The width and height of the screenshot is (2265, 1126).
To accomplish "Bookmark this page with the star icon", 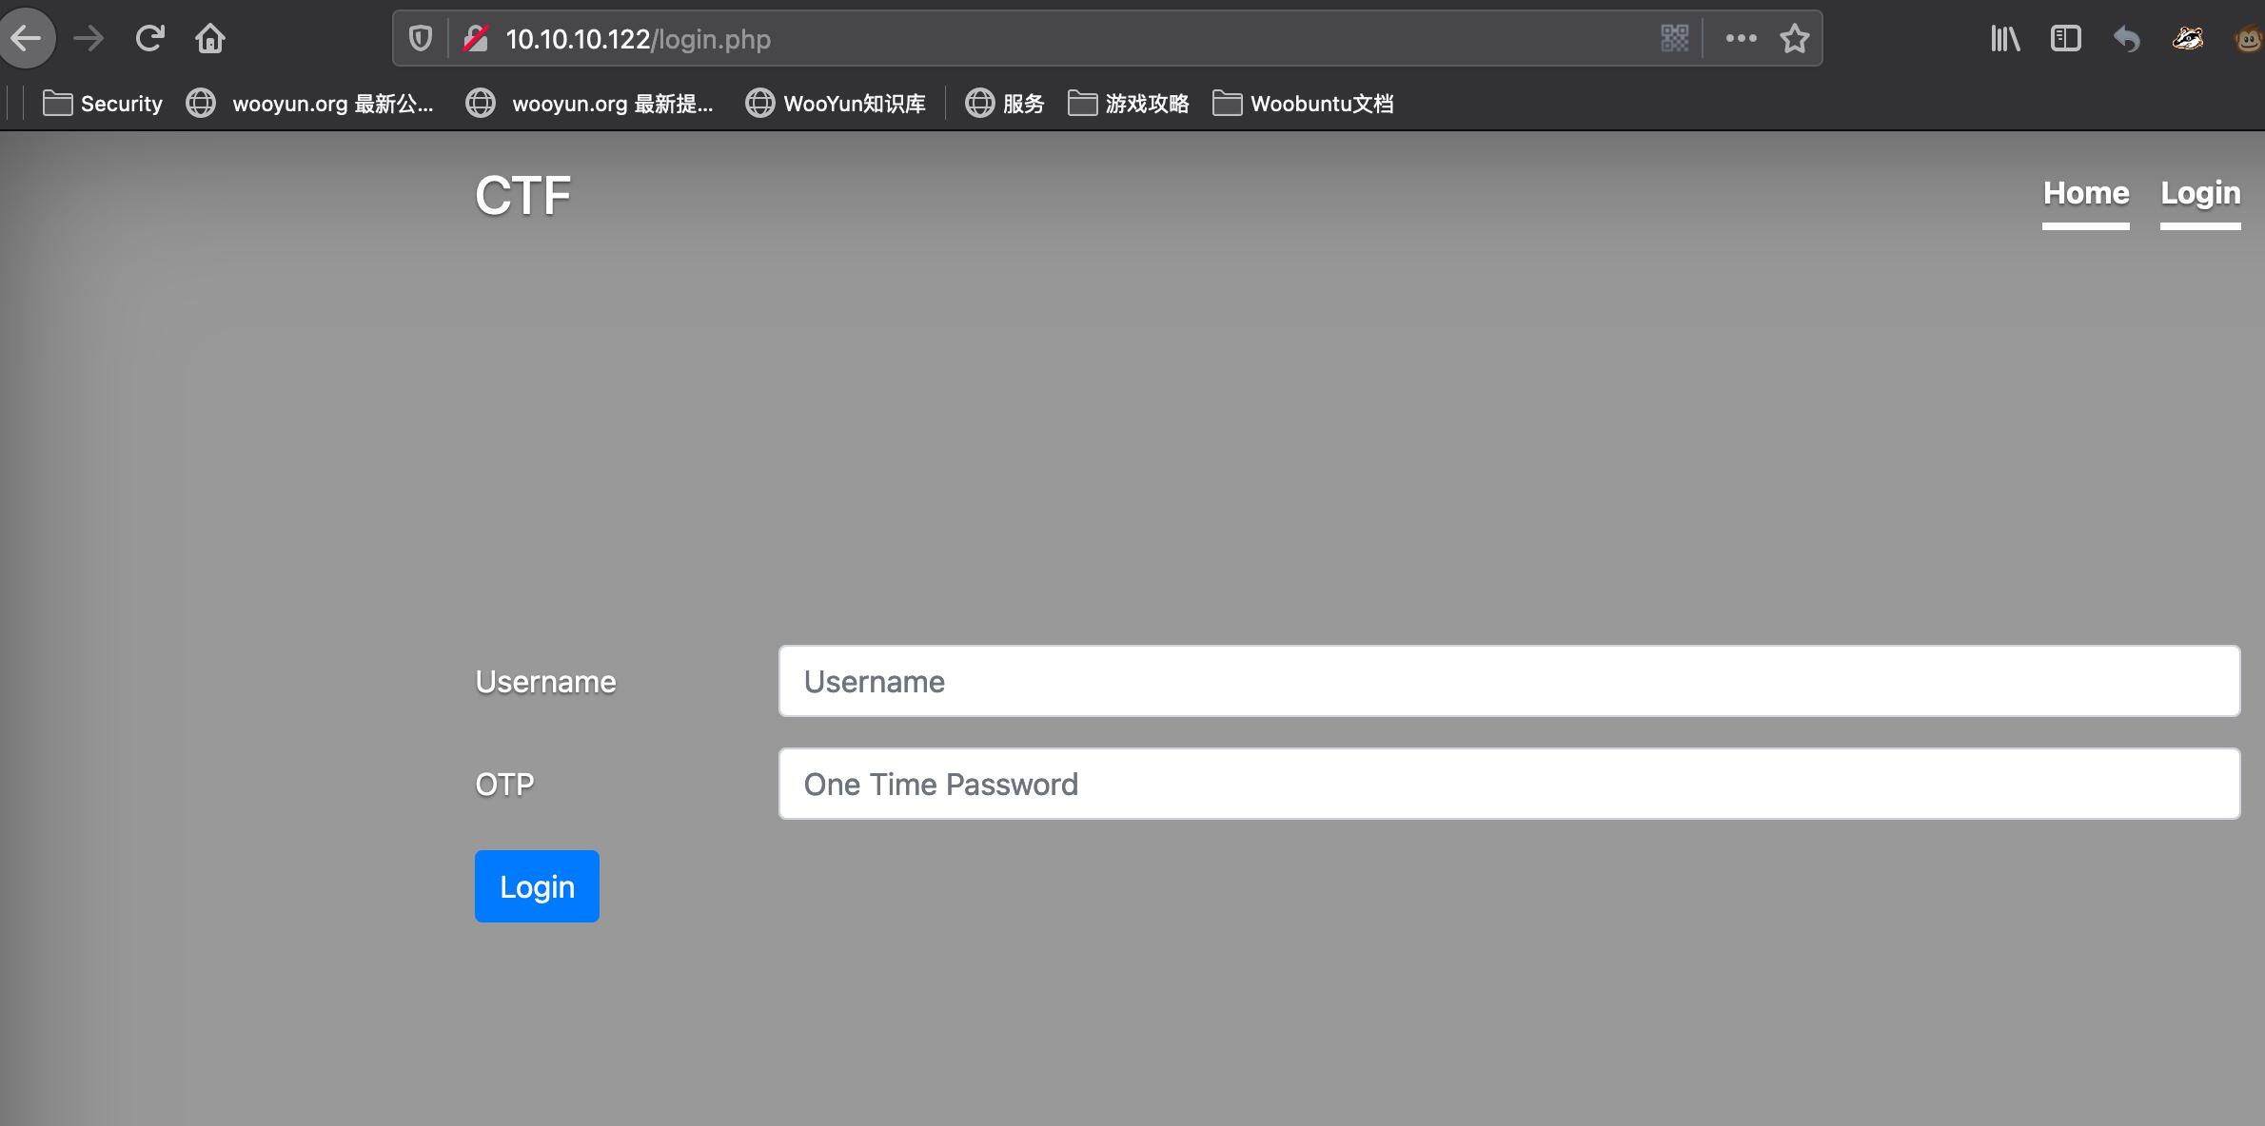I will pos(1794,38).
